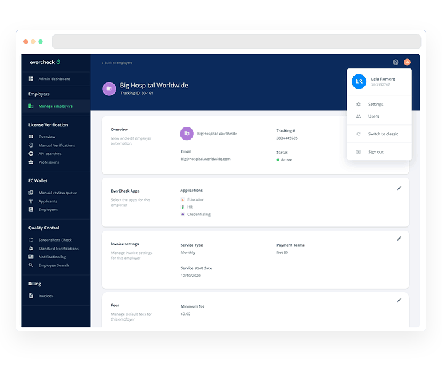Edit Invoice settings with pencil icon
The image size is (442, 371).
(399, 238)
